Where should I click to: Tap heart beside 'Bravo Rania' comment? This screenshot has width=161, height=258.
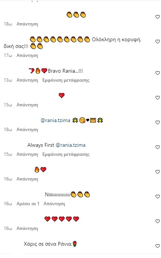(x=157, y=73)
